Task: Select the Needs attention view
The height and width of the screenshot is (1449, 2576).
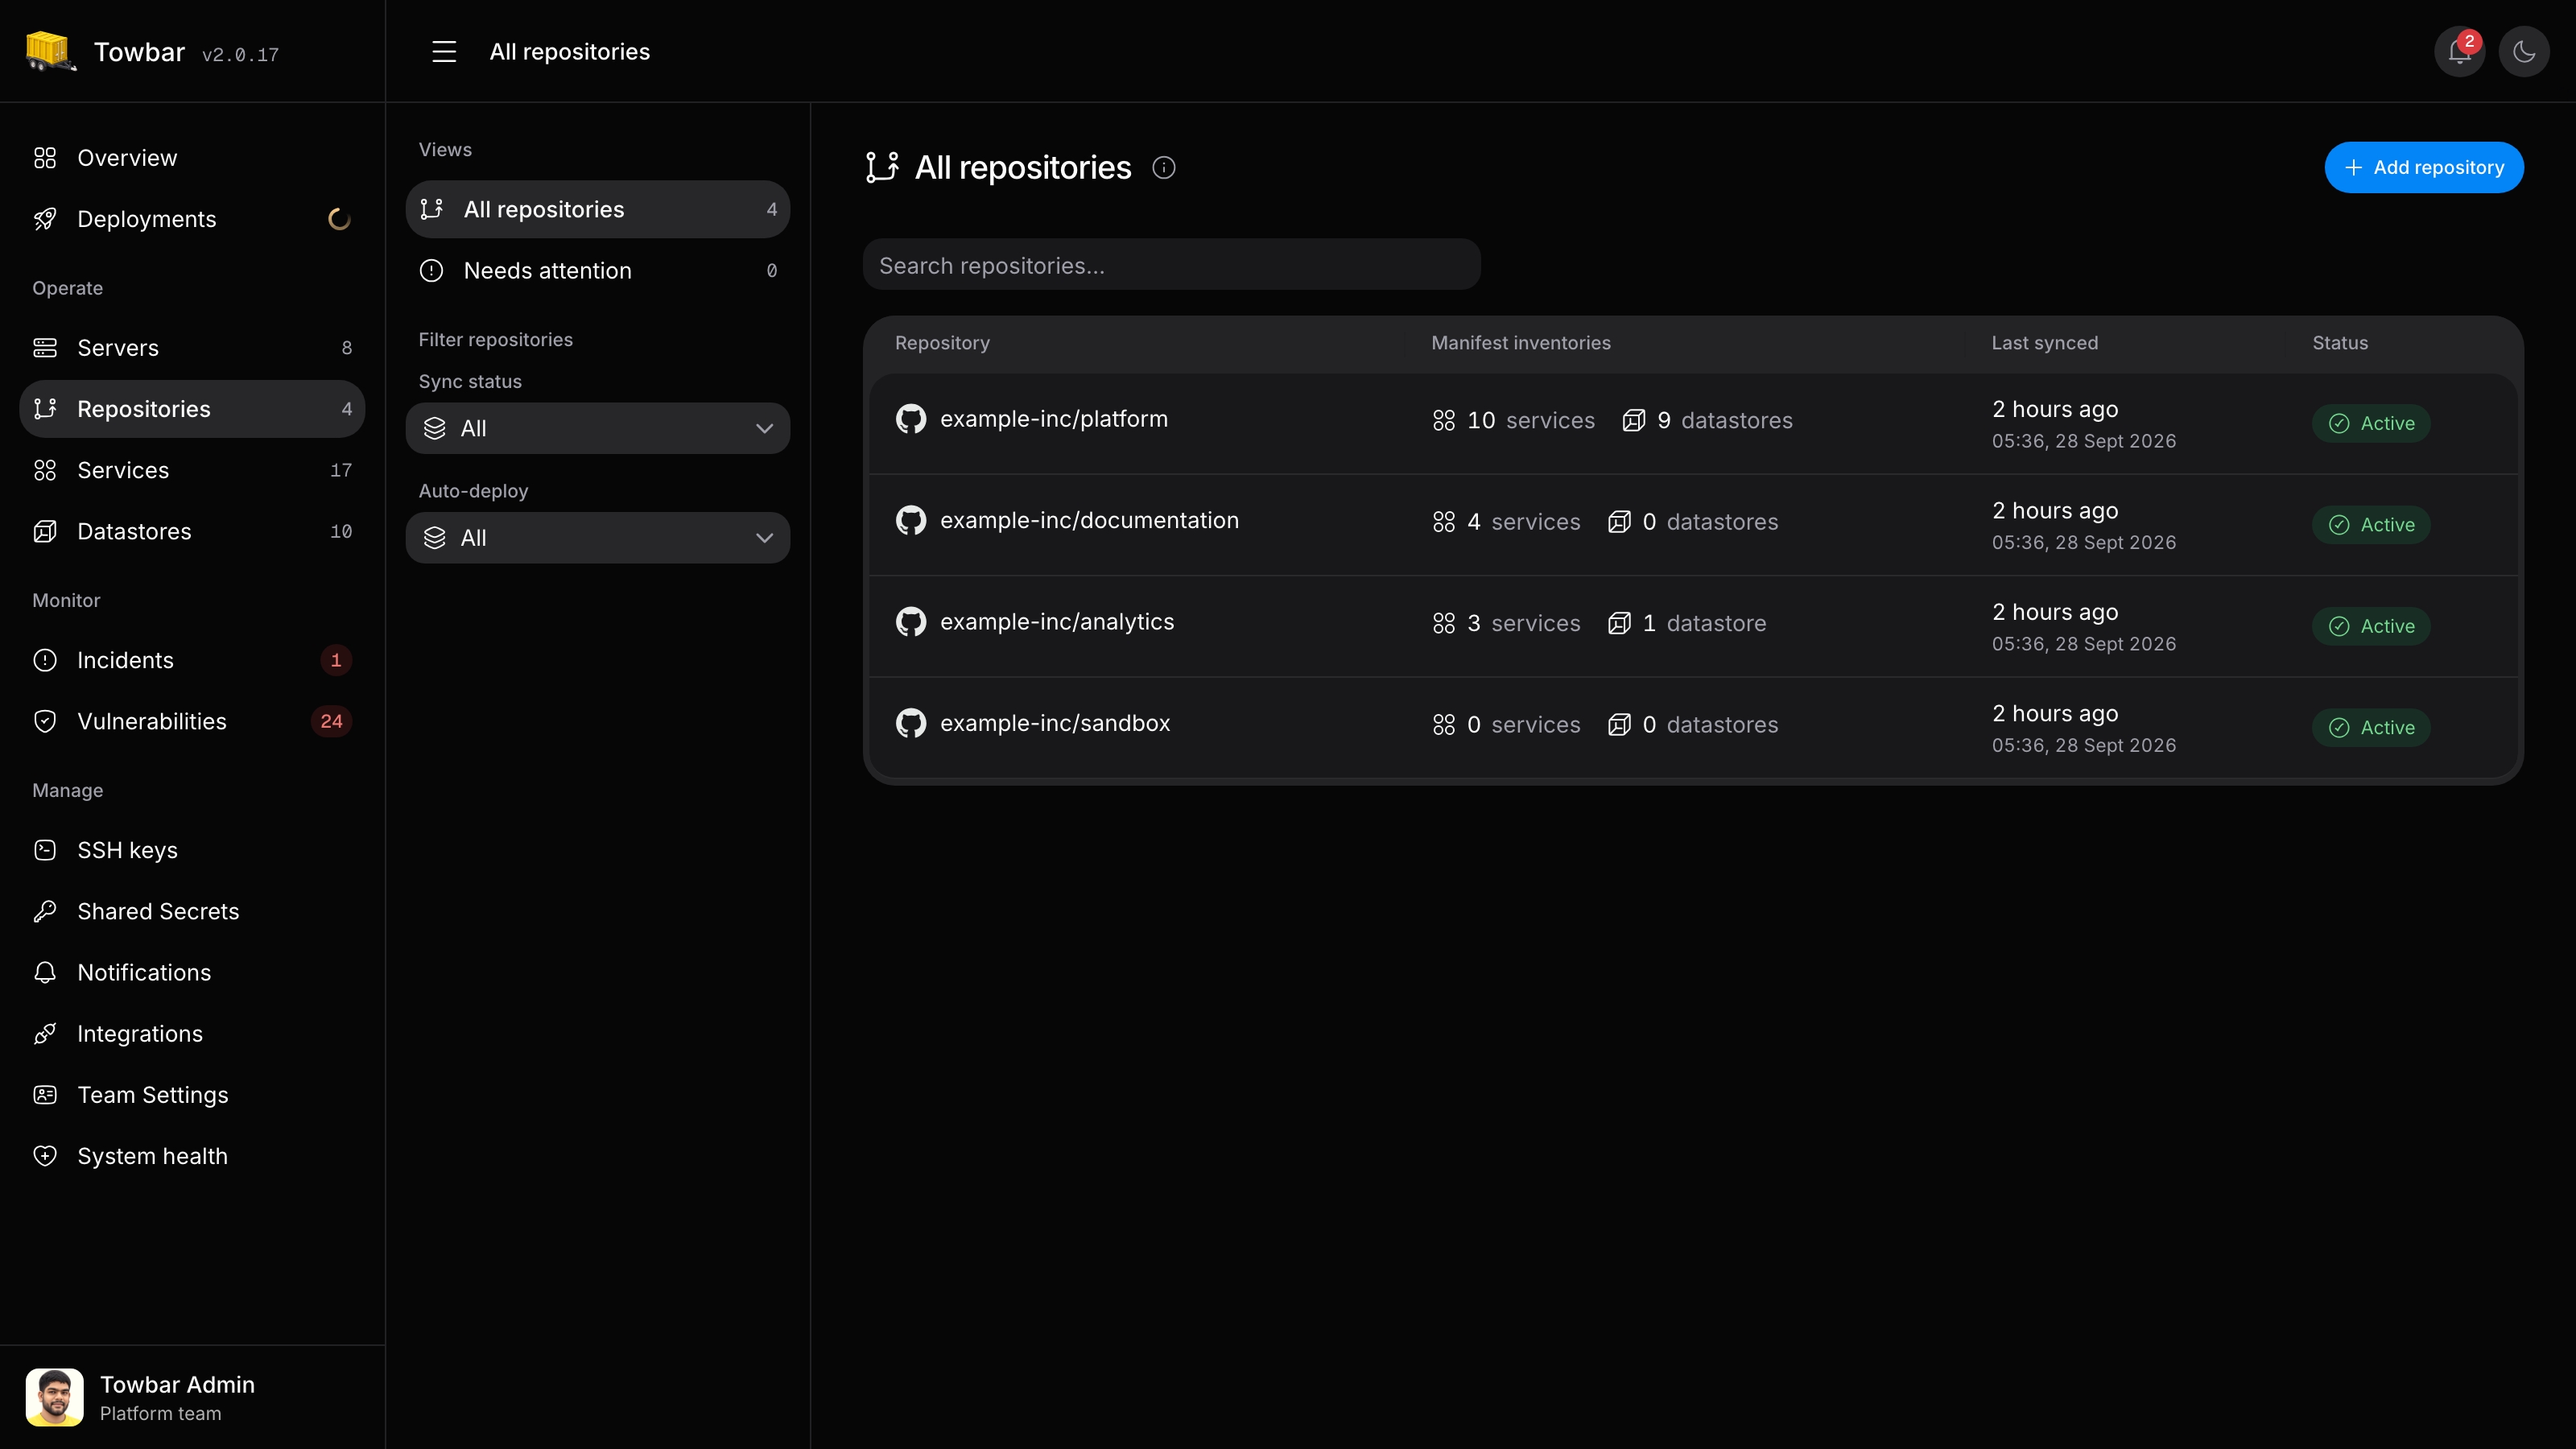Action: pyautogui.click(x=598, y=271)
